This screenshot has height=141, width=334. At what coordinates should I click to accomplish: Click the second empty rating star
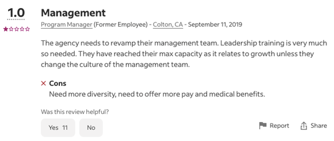(11, 29)
